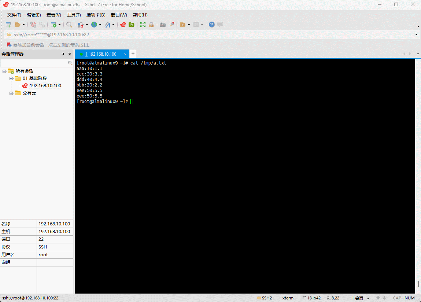
Task: Open the dropdown arrow beside the Open folder icon
Action: click(x=24, y=25)
